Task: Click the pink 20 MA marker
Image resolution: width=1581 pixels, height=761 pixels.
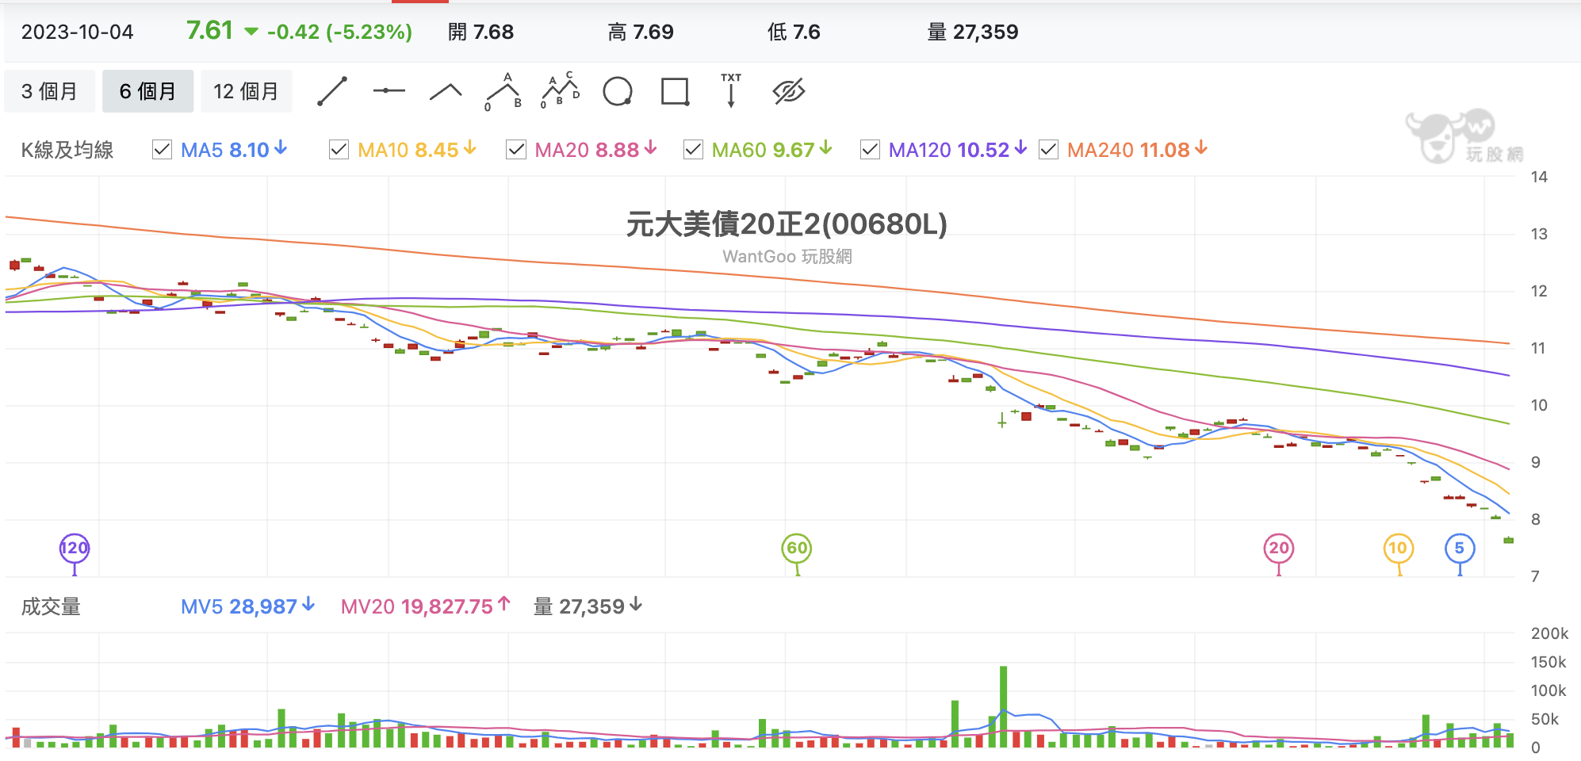Action: 1279,548
